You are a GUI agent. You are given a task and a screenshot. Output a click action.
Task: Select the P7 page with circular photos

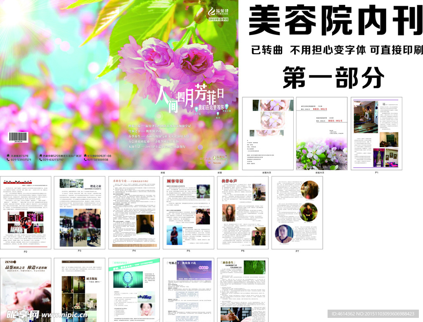[x=297, y=212]
